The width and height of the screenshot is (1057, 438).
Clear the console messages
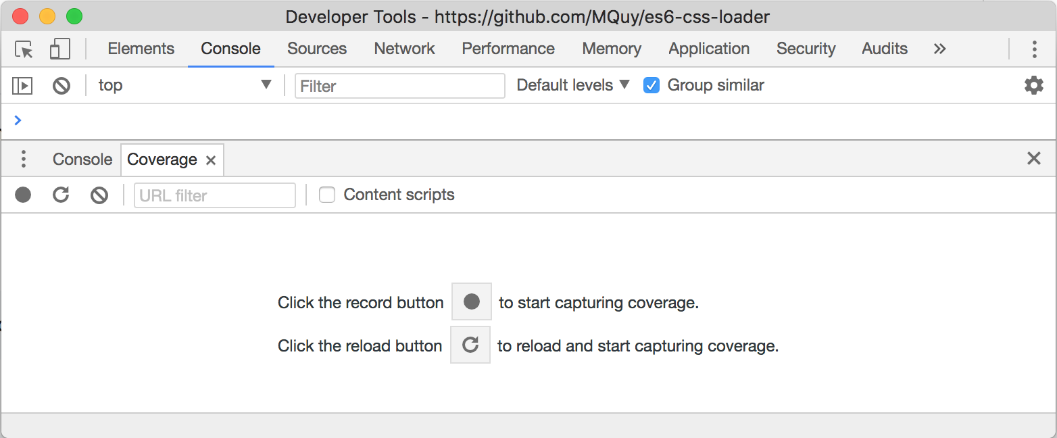62,86
